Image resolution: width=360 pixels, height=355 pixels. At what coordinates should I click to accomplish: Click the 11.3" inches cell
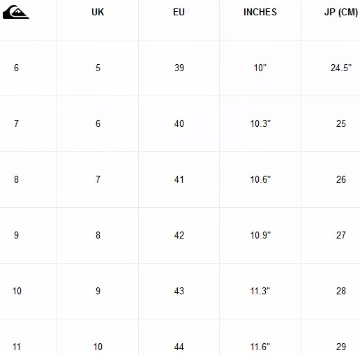coord(260,291)
